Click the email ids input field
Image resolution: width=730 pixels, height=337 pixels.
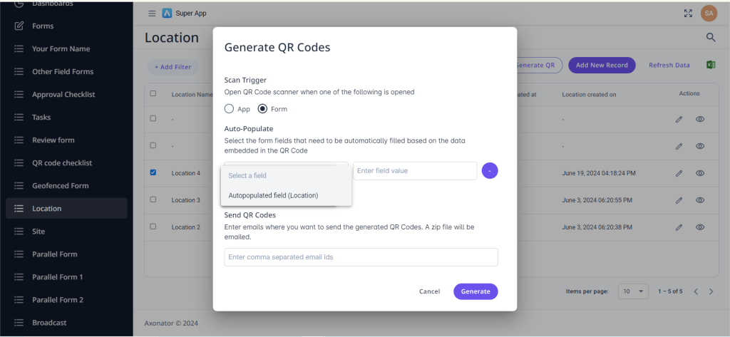(x=361, y=257)
